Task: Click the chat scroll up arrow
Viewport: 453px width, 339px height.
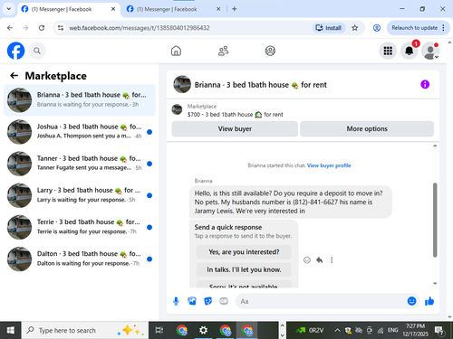Action: click(x=435, y=146)
